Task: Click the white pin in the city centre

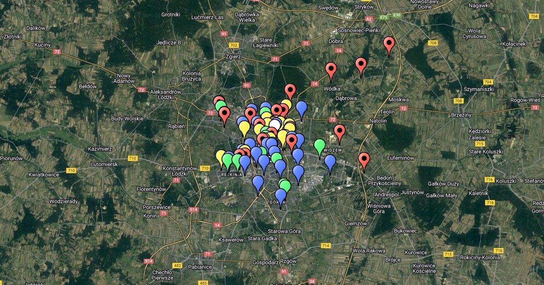Action: (x=275, y=124)
